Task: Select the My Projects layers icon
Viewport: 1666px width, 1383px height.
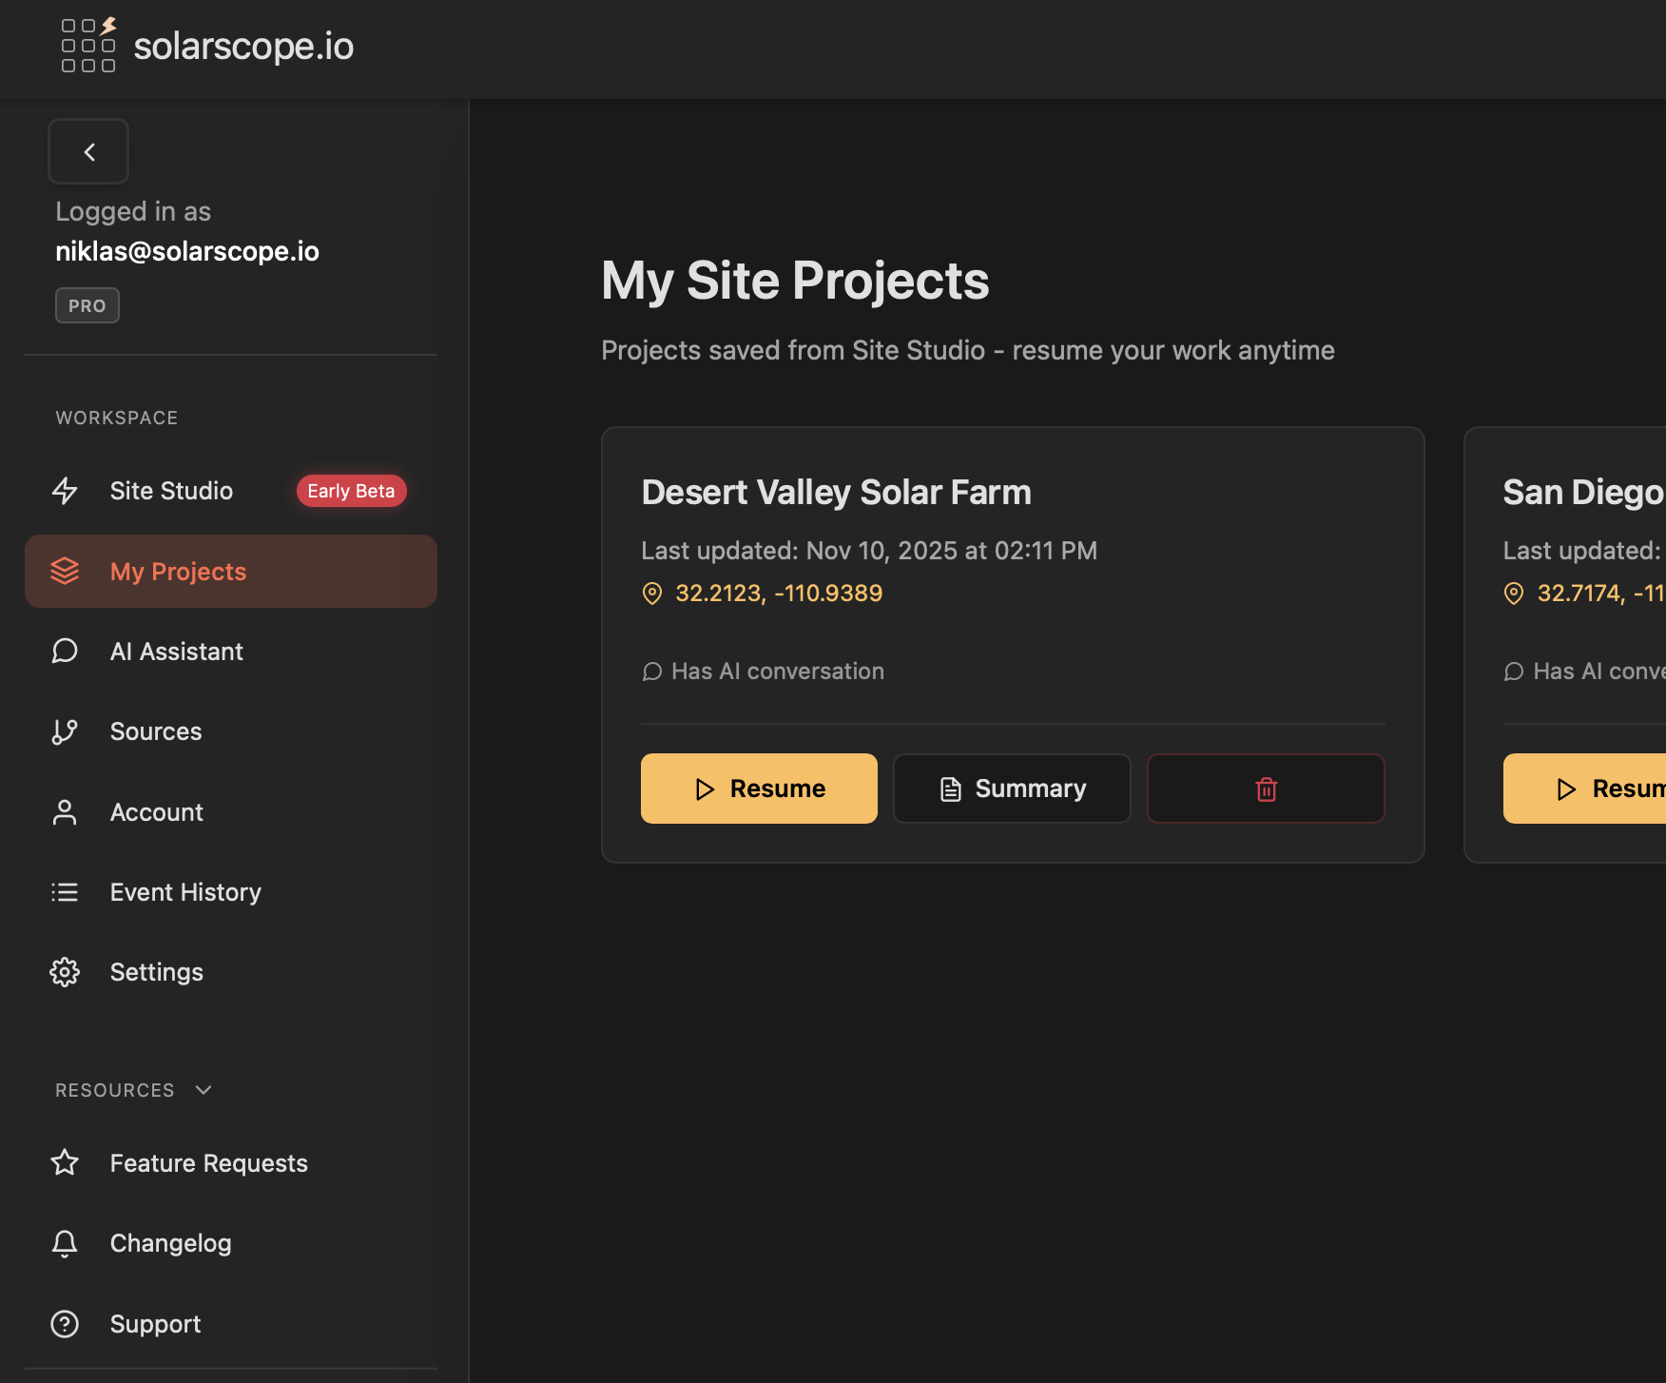Action: 65,571
